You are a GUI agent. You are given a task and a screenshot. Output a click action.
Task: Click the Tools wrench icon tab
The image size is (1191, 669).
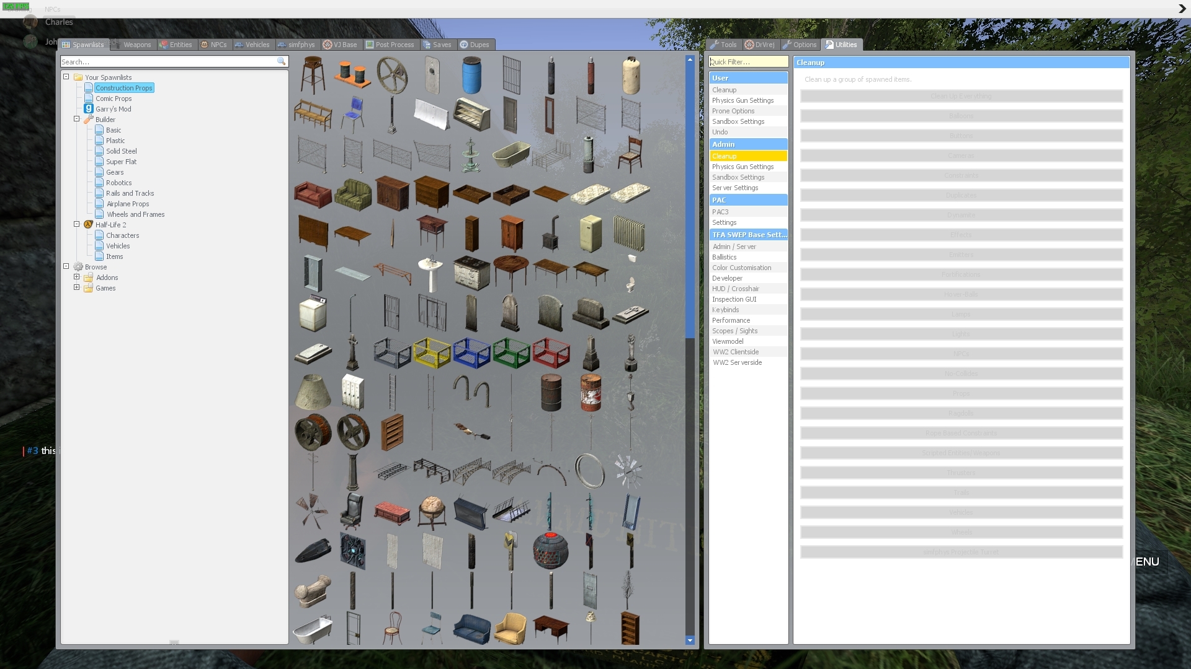[715, 45]
